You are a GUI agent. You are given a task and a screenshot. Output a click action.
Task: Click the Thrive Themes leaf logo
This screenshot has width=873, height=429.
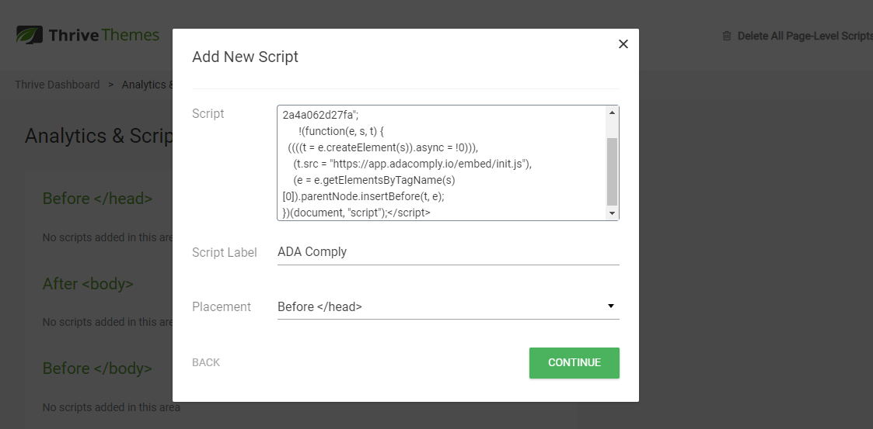pos(29,35)
